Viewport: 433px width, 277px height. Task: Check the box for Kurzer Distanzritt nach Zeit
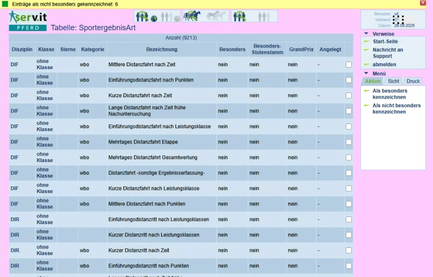click(x=349, y=250)
